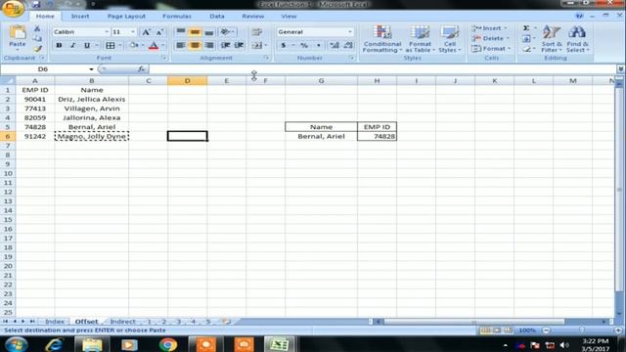The image size is (626, 352).
Task: Click Accounting Number Format dollar icon
Action: pyautogui.click(x=284, y=46)
